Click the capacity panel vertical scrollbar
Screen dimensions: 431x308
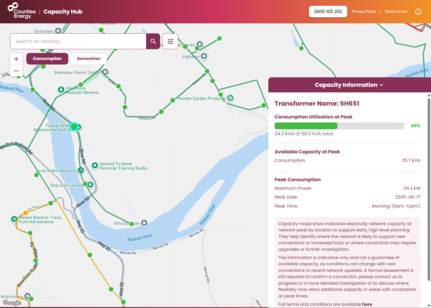click(x=429, y=190)
